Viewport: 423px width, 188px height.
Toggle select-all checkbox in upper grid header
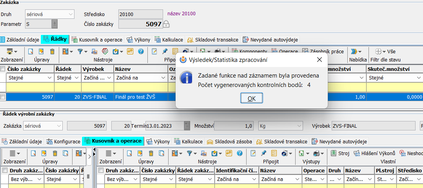pyautogui.click(x=3, y=69)
